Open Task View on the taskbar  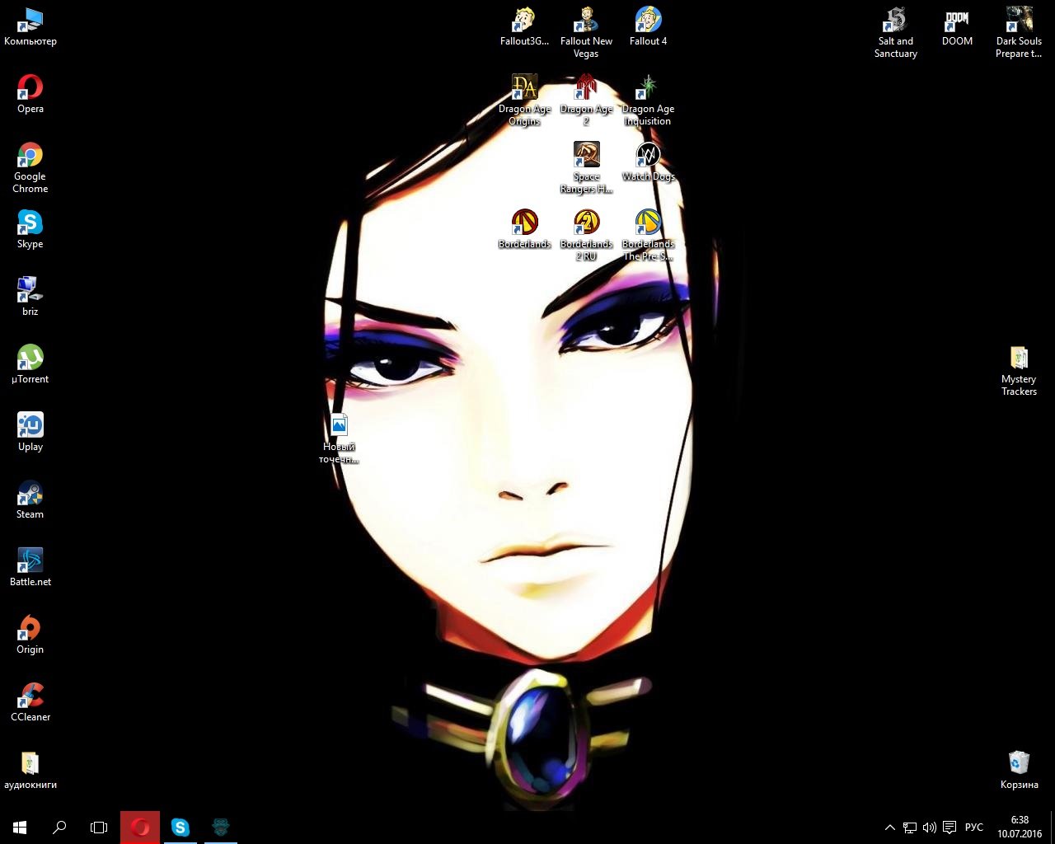coord(99,828)
